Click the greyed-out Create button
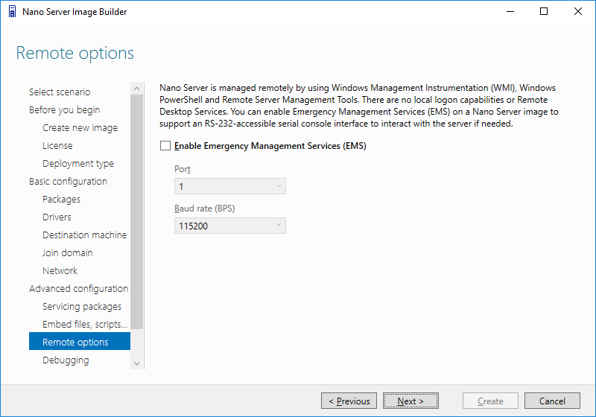 [490, 401]
